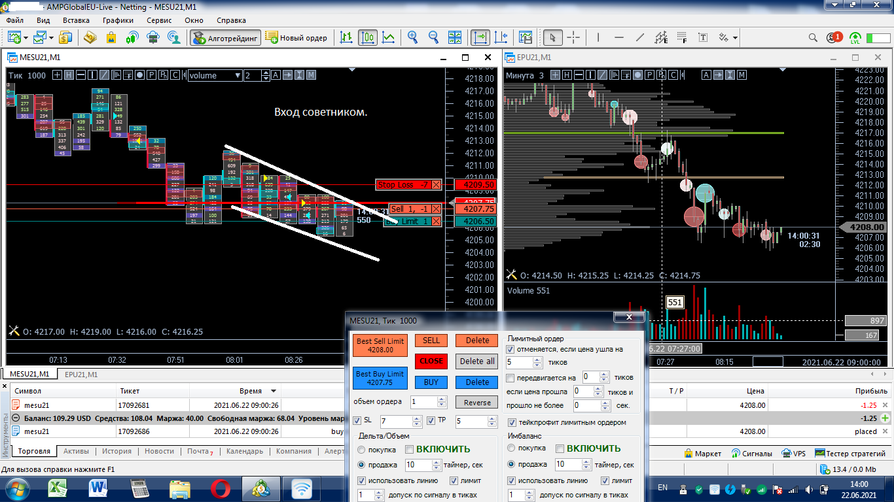Select the vertical line drawing tool
The height and width of the screenshot is (502, 894).
click(x=597, y=38)
